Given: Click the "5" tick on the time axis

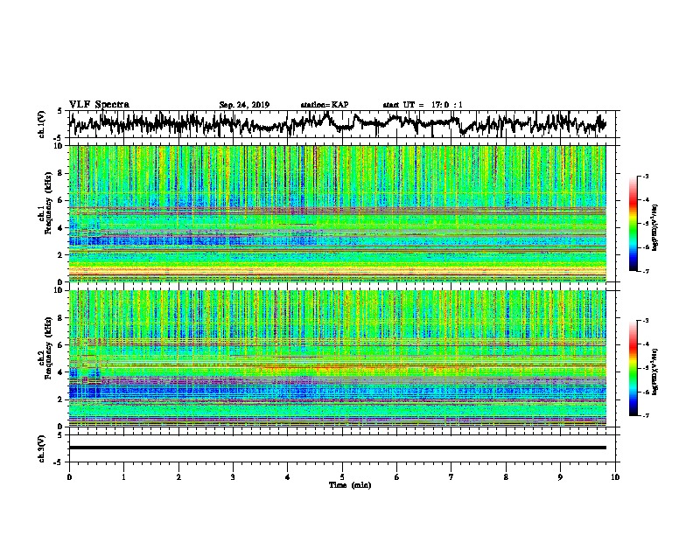Looking at the screenshot, I should pos(342,477).
